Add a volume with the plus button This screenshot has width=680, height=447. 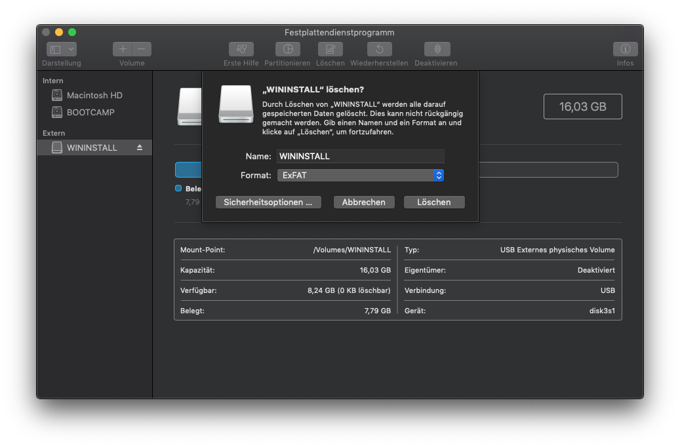[x=123, y=49]
